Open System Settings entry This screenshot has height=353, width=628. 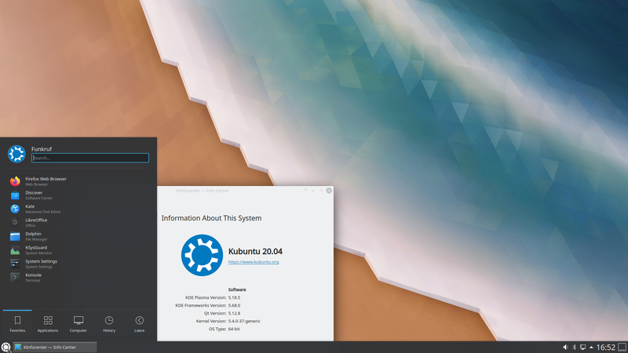click(78, 264)
